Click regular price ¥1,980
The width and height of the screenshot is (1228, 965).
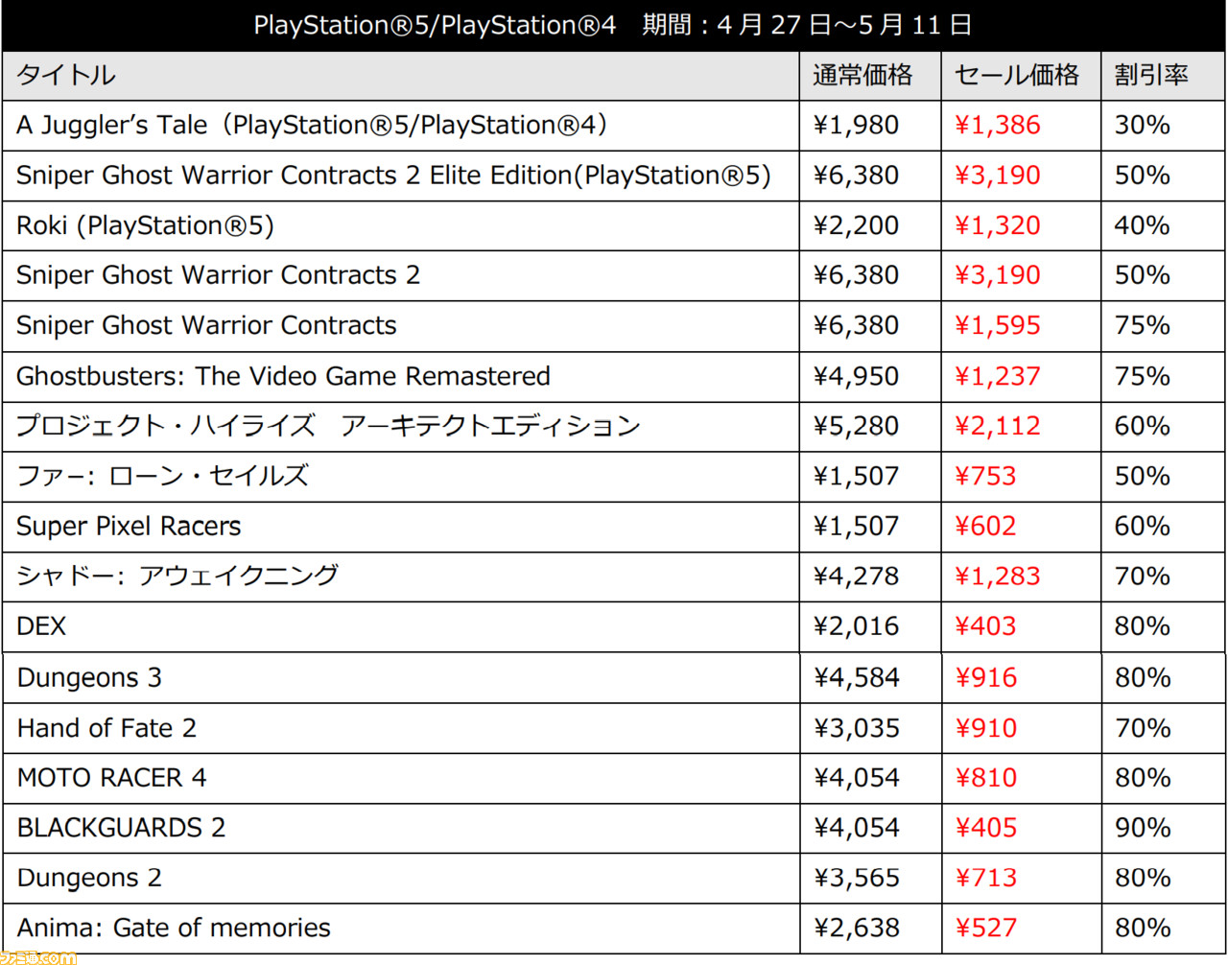pos(856,126)
